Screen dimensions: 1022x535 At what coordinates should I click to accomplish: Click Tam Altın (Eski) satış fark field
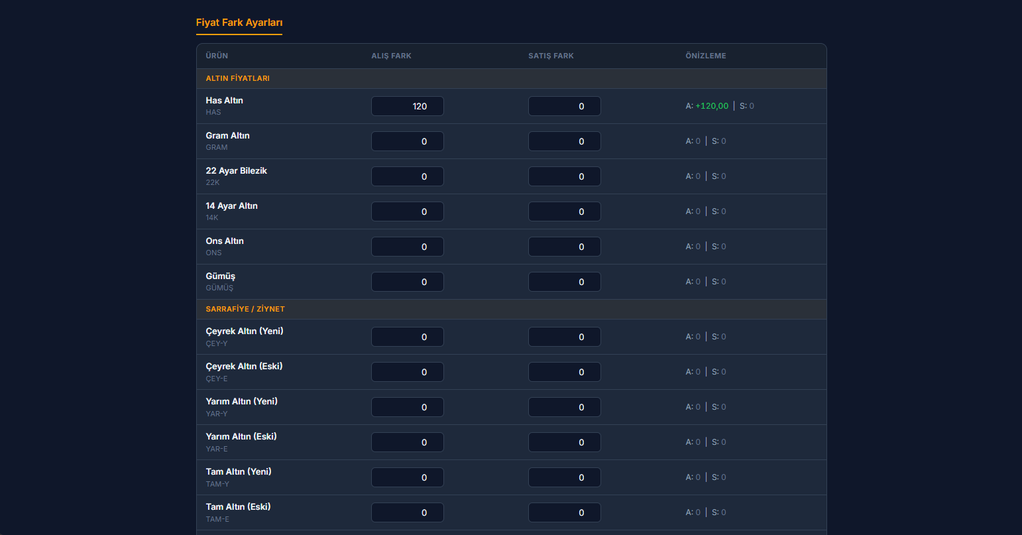564,512
